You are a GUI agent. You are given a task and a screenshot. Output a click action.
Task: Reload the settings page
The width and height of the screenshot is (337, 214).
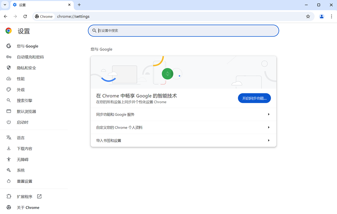click(25, 16)
